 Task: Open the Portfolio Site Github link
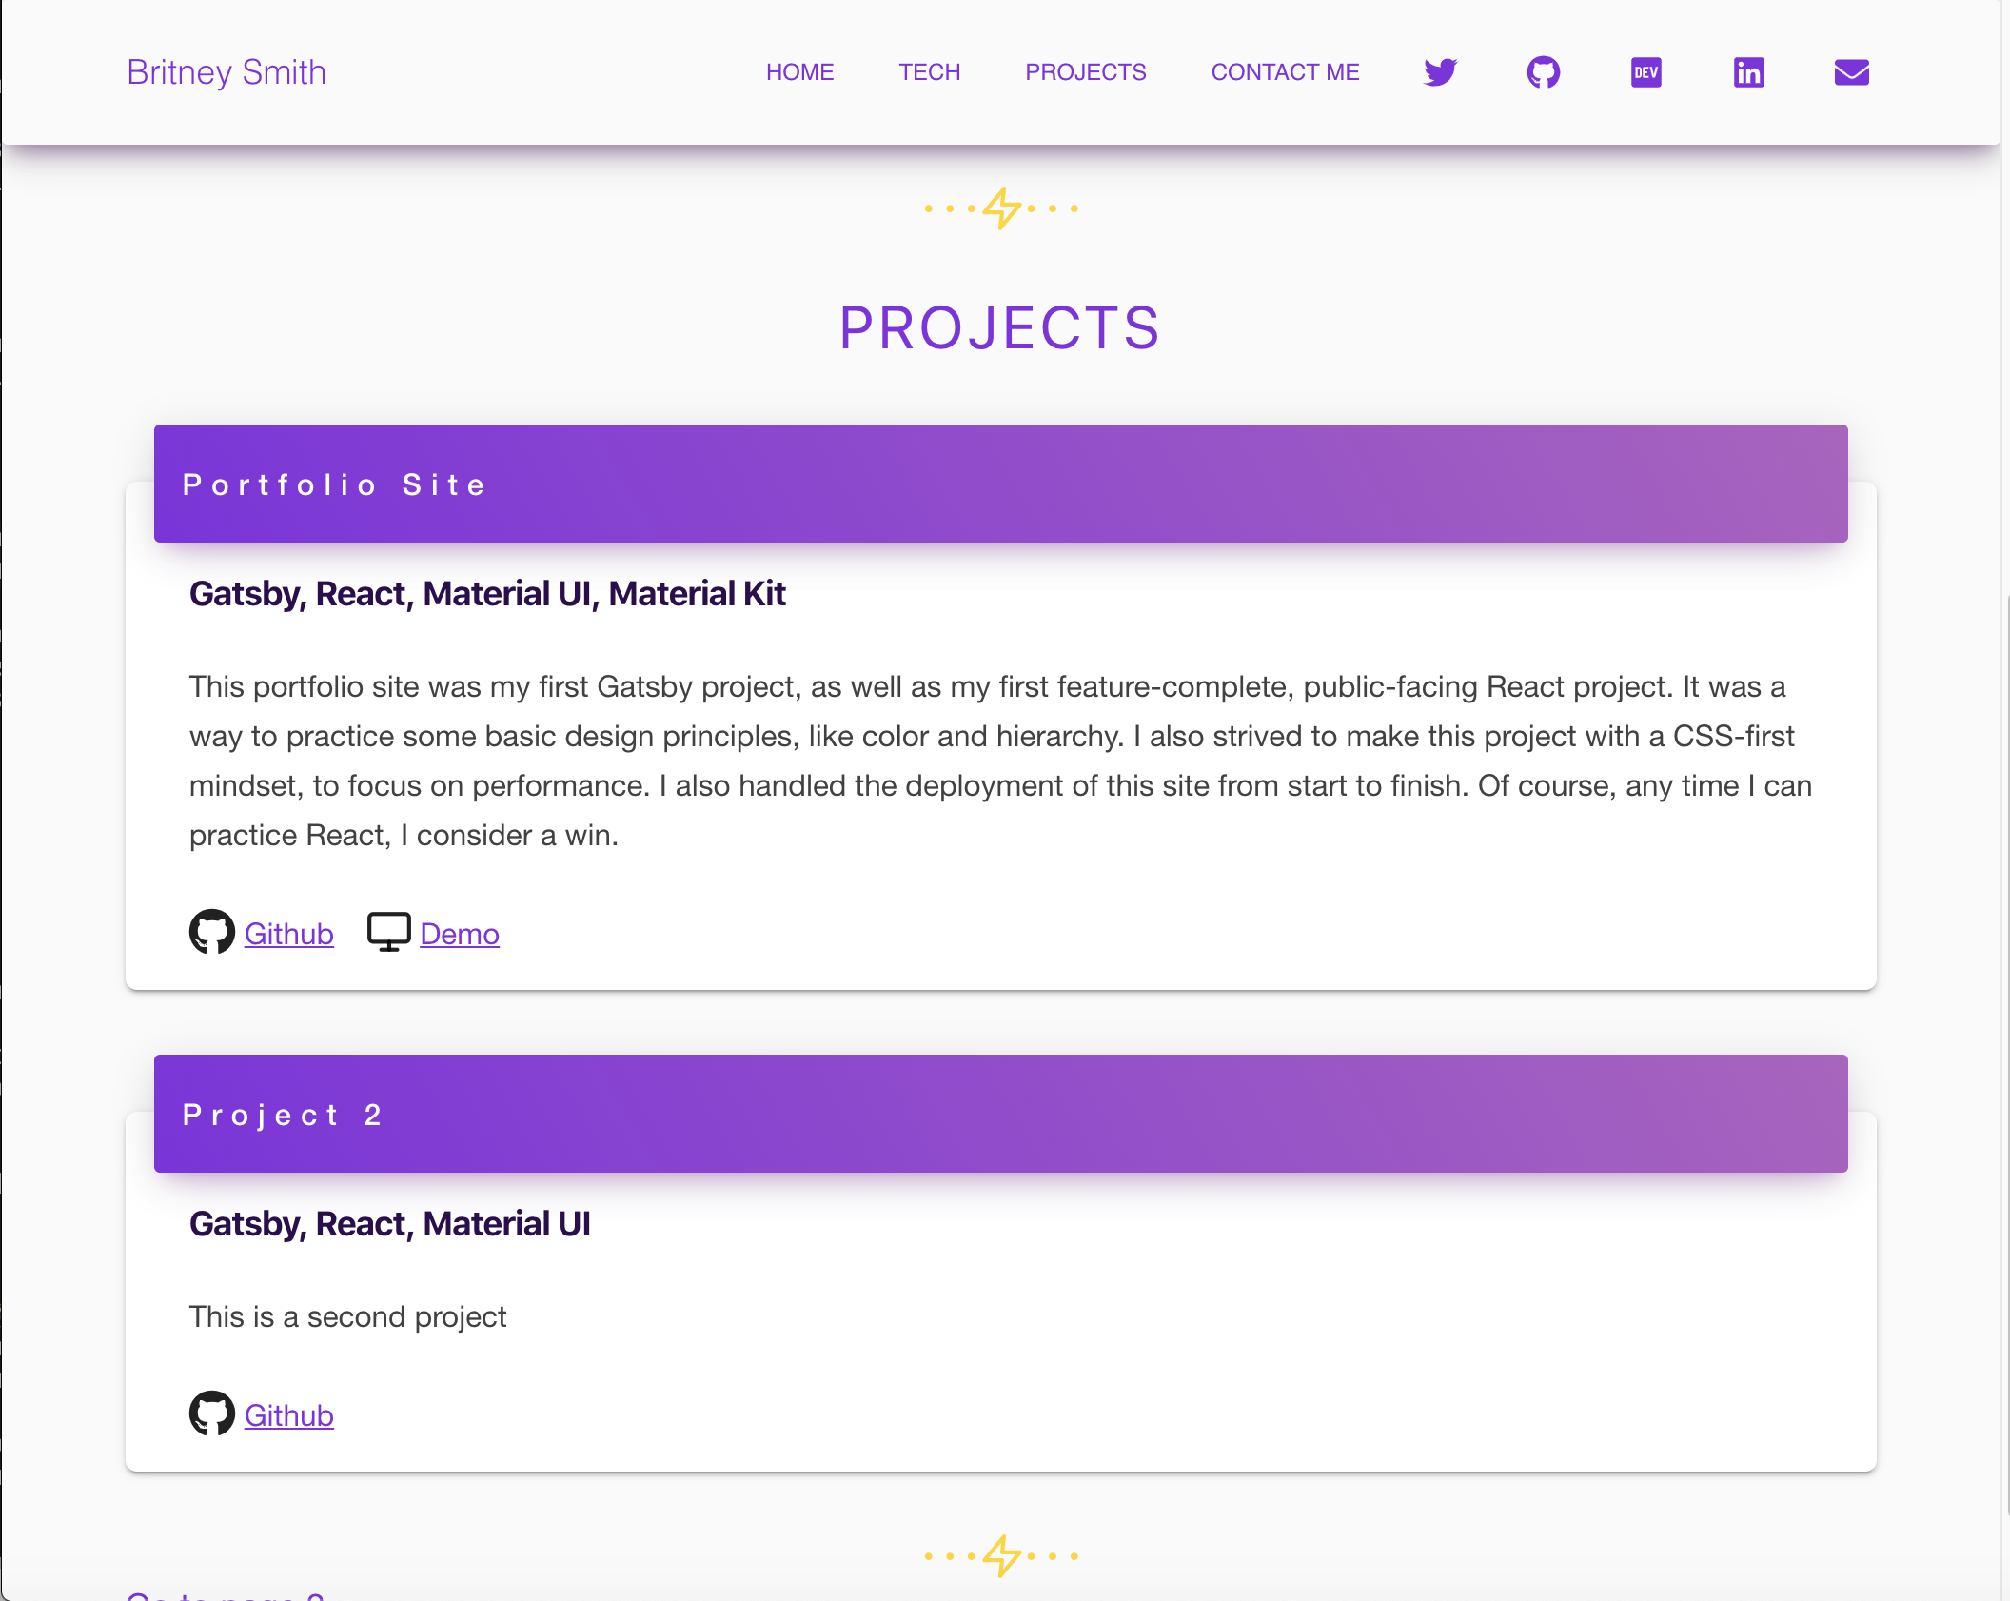(x=288, y=934)
